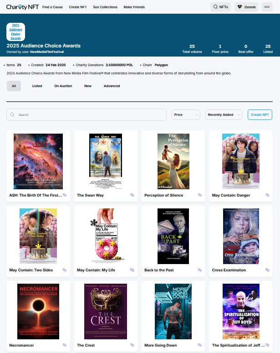280x353 pixels.
Task: Expand the Price dropdown
Action: [186, 114]
